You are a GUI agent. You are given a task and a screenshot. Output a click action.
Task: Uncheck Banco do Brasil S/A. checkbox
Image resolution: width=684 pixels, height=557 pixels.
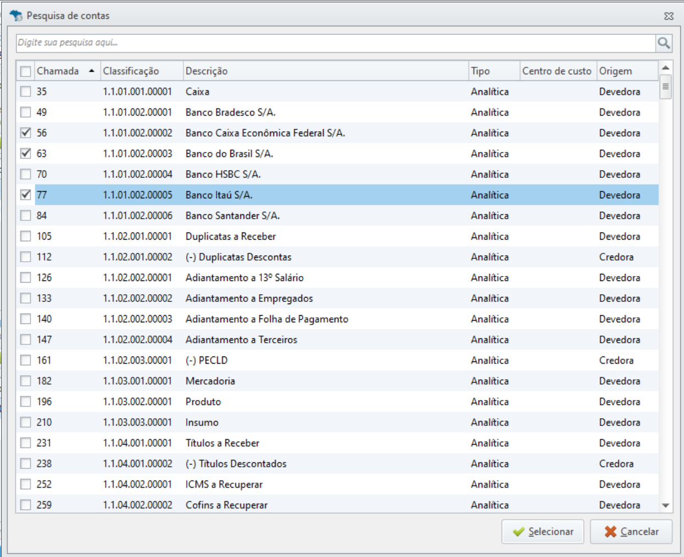click(x=25, y=154)
